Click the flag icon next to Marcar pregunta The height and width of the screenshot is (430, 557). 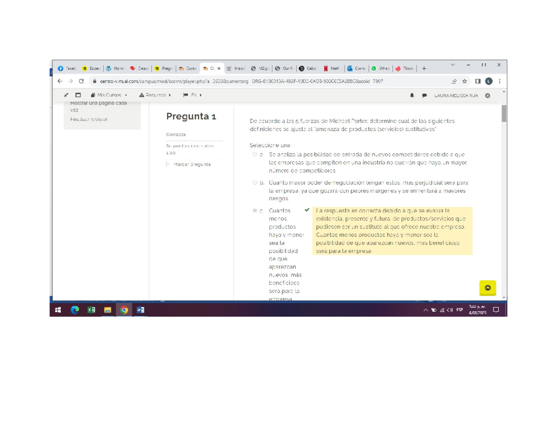(x=168, y=164)
